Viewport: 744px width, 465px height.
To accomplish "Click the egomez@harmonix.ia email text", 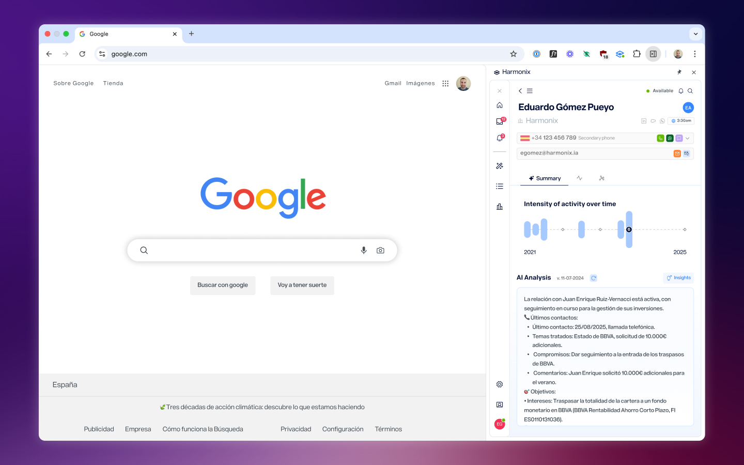I will 549,153.
